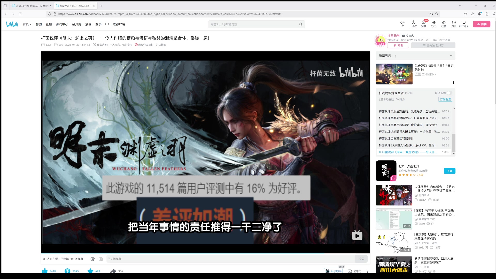This screenshot has height=279, width=496.
Task: Open 下载客户端 link in header
Action: (x=115, y=24)
